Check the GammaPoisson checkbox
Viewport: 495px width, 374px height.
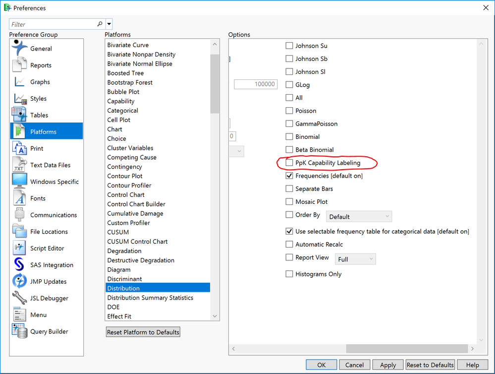pos(289,124)
